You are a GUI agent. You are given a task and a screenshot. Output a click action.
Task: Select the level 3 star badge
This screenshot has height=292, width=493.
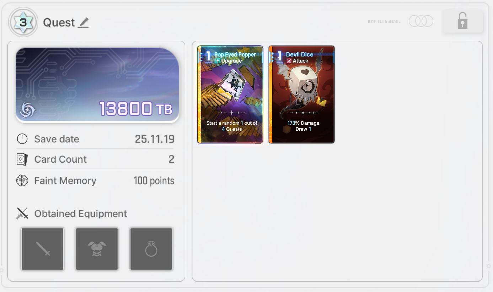tap(23, 22)
